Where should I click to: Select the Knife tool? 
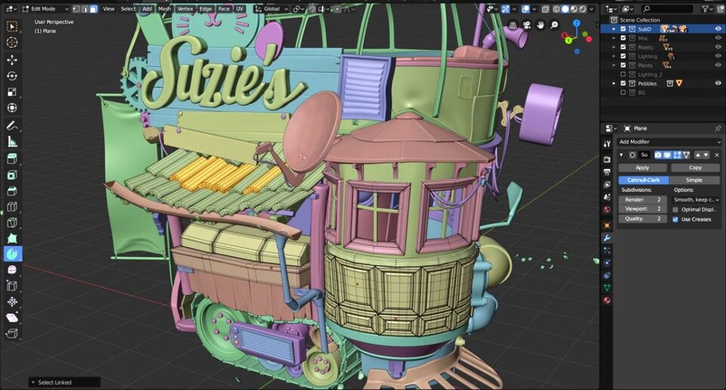click(12, 222)
